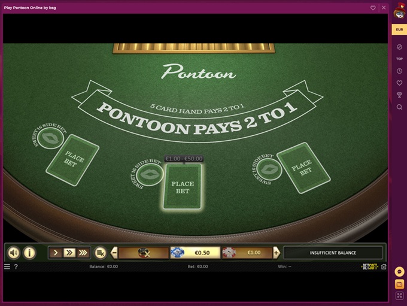Mute the game sound with speaker icon
This screenshot has height=306, width=407.
(13, 253)
